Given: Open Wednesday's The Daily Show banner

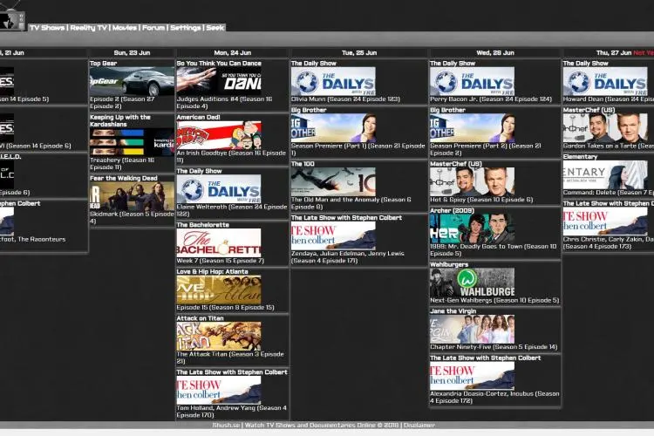Looking at the screenshot, I should (x=472, y=81).
